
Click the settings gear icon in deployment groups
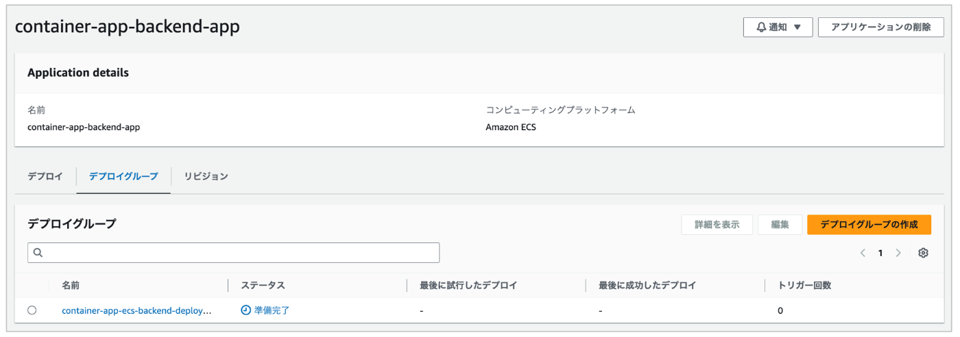[x=923, y=253]
